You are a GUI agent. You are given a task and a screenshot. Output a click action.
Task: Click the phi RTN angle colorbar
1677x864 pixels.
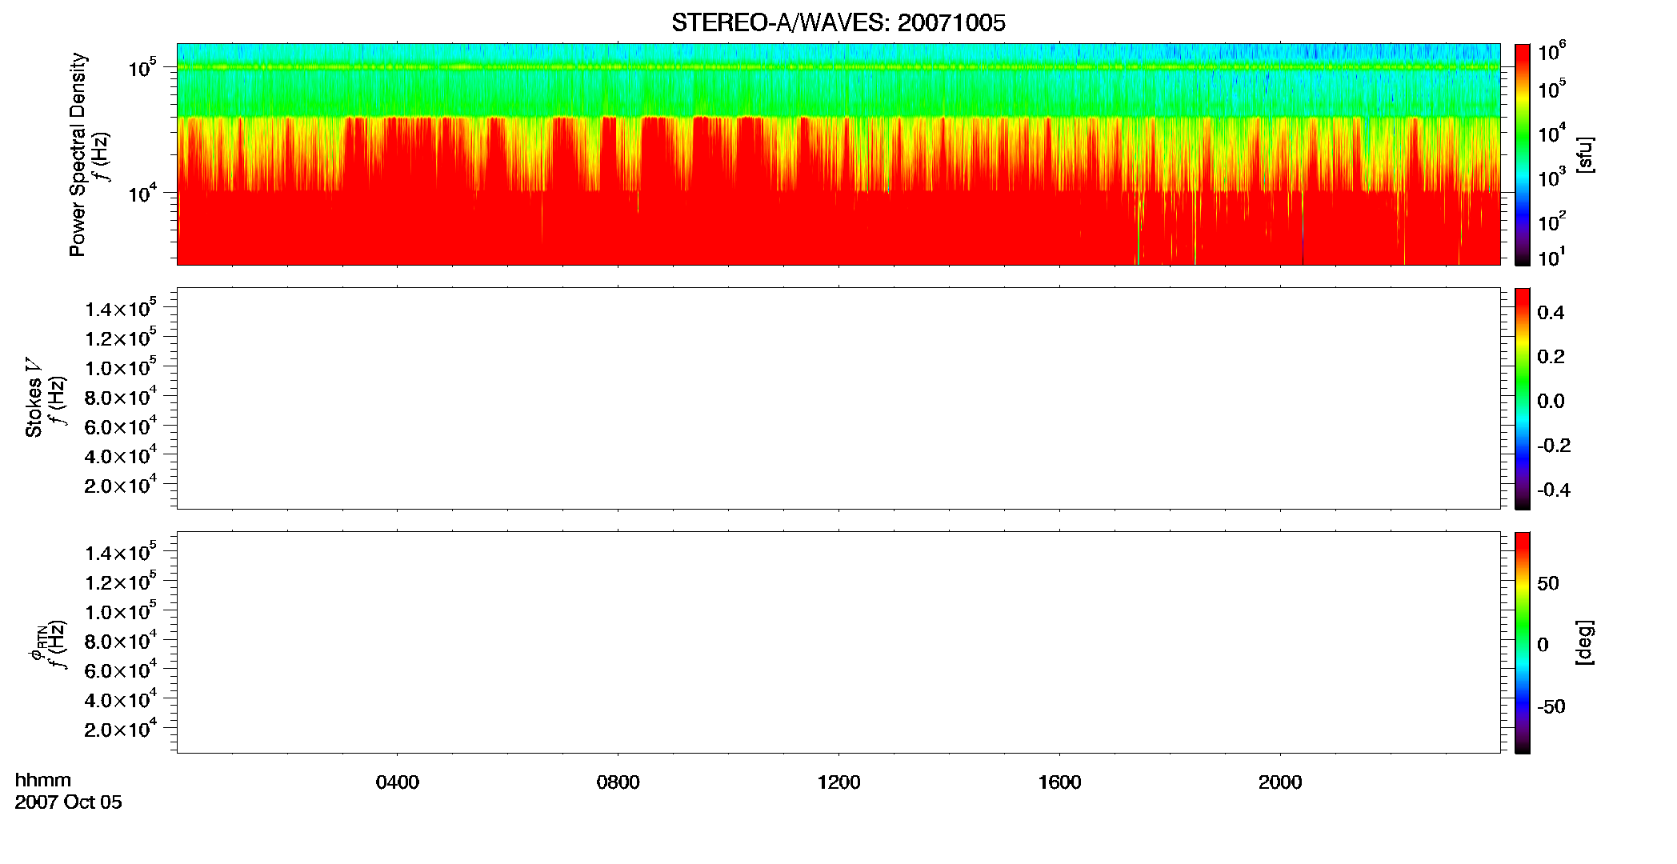point(1523,642)
